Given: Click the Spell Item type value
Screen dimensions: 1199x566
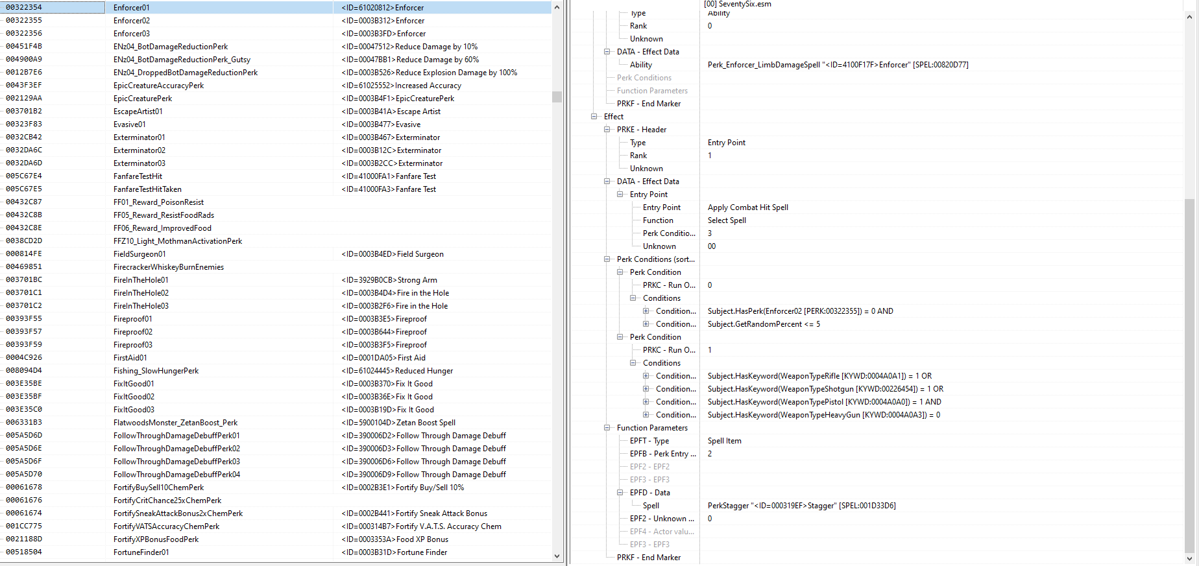Looking at the screenshot, I should [x=724, y=441].
